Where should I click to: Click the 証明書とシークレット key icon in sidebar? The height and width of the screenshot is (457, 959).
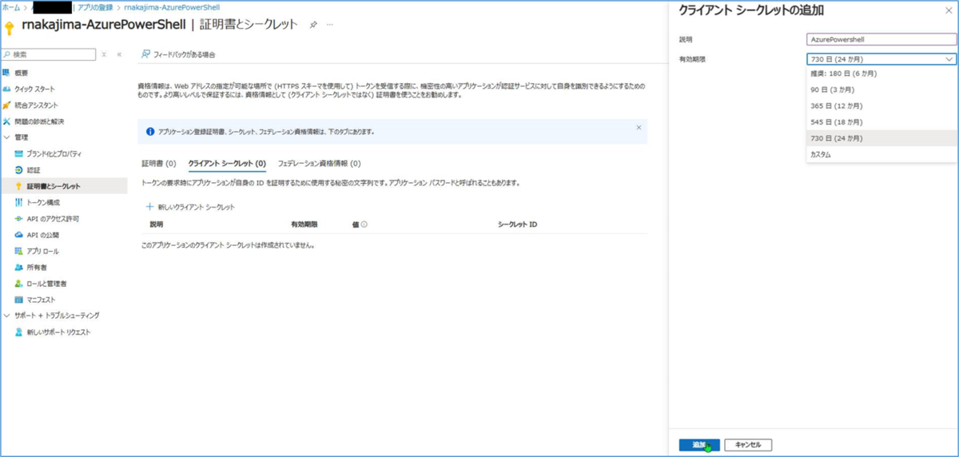[19, 186]
